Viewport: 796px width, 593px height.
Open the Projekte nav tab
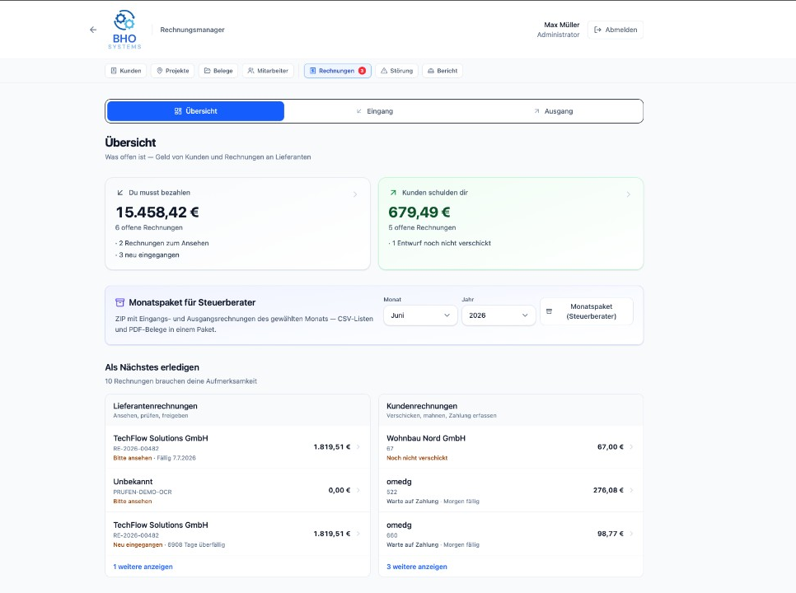(x=173, y=71)
